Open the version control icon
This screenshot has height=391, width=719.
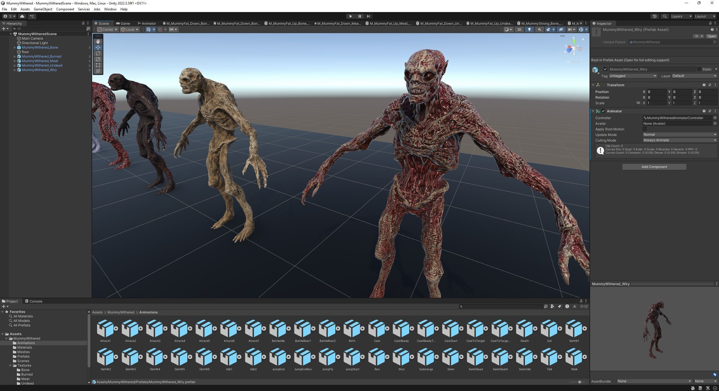32,16
